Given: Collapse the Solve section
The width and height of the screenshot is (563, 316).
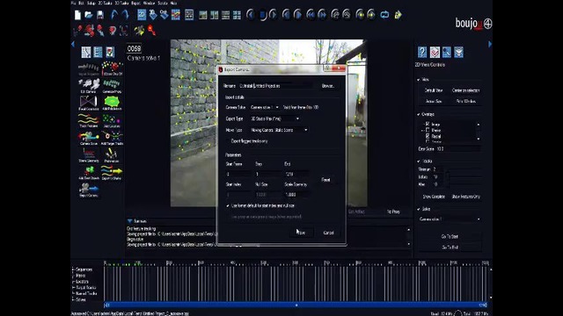Looking at the screenshot, I should (x=419, y=209).
